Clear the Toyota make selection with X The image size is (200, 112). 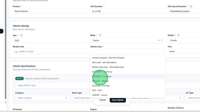159,40
